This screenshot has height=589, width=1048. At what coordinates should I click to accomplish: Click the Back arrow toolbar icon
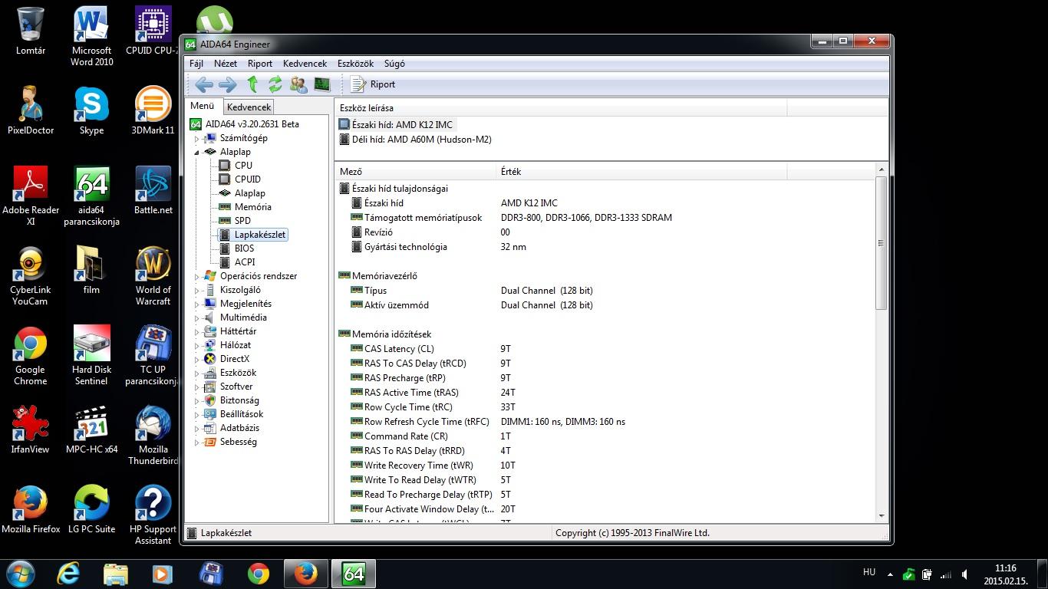click(x=204, y=84)
